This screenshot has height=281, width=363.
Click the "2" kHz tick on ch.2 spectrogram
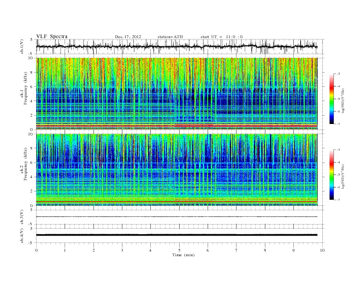pyautogui.click(x=32, y=191)
